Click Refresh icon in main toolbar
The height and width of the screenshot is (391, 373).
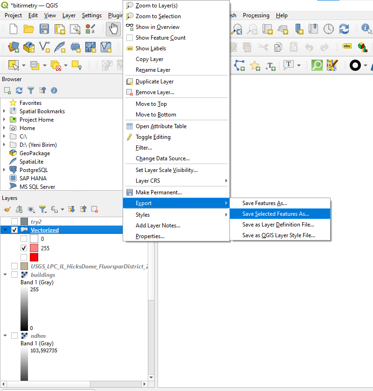(344, 29)
